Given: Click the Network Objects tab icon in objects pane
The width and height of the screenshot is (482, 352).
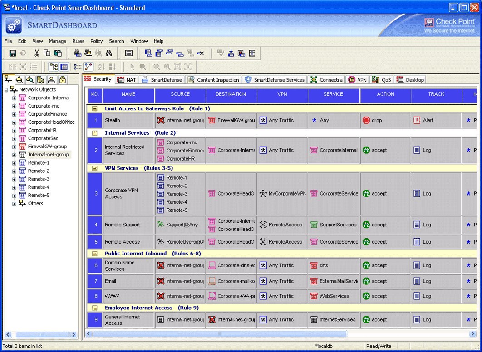Looking at the screenshot, I should pos(8,79).
